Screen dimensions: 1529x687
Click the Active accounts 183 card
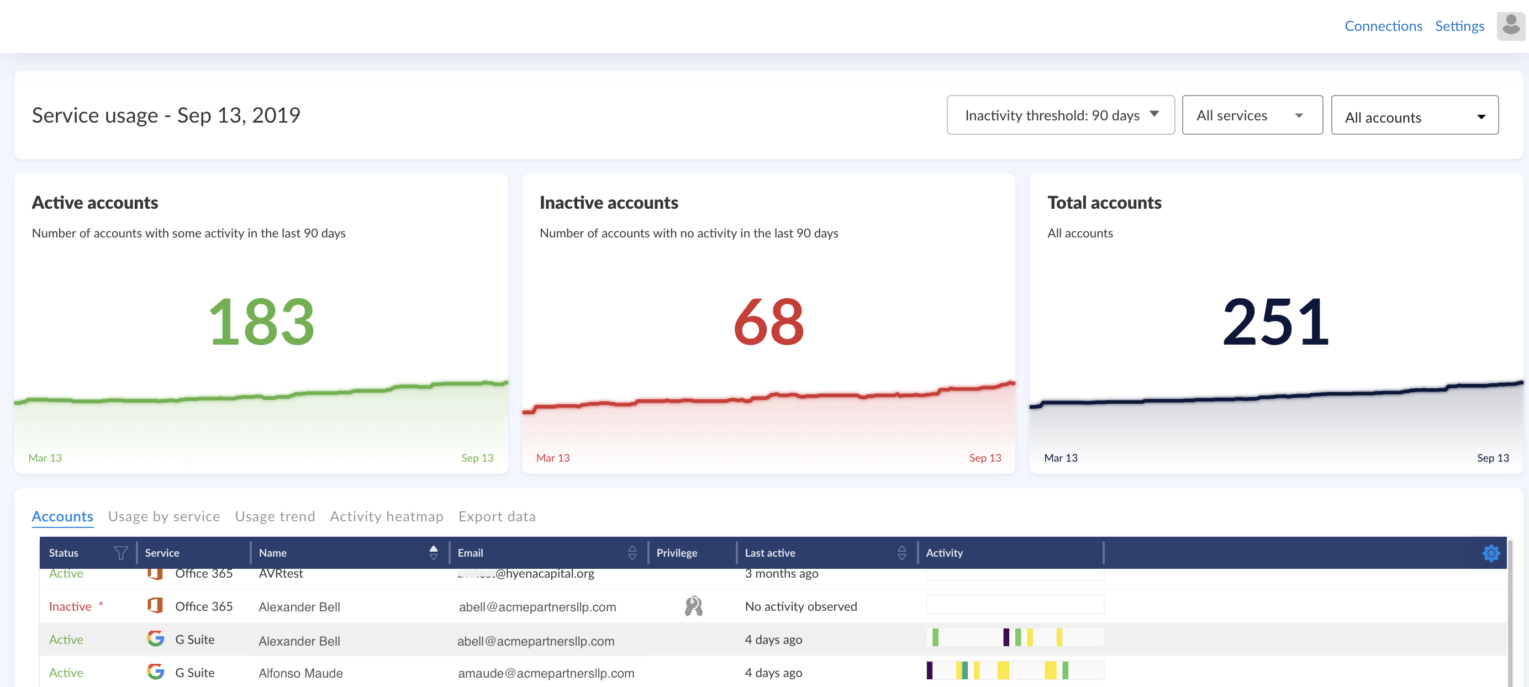coord(261,322)
